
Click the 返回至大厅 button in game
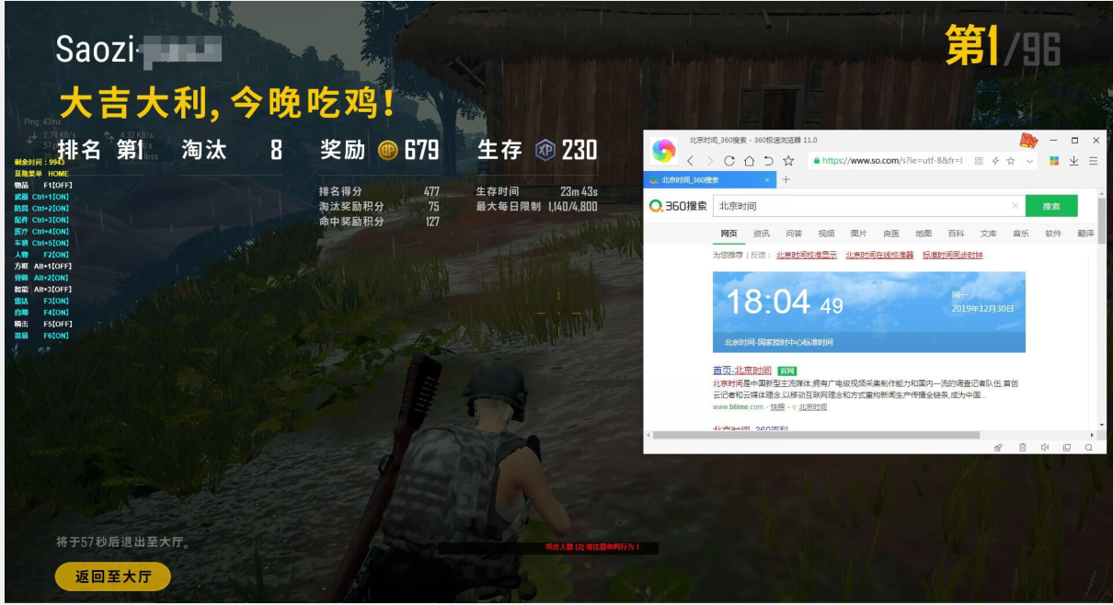pyautogui.click(x=112, y=576)
